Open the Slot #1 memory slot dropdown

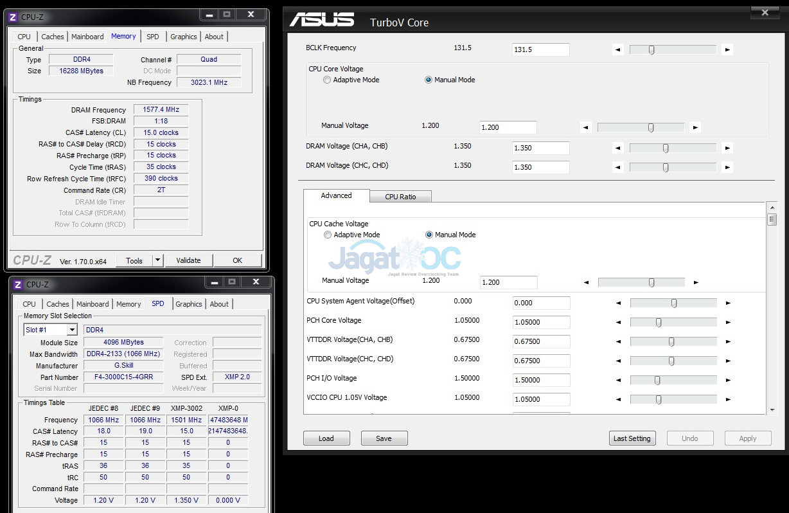(72, 330)
